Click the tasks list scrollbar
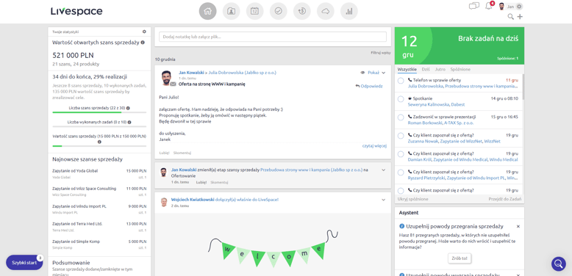572x276 pixels. pyautogui.click(x=523, y=87)
